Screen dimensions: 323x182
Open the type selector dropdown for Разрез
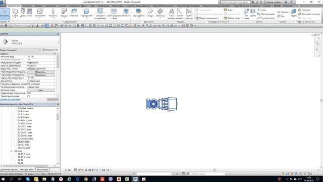[x=59, y=42]
